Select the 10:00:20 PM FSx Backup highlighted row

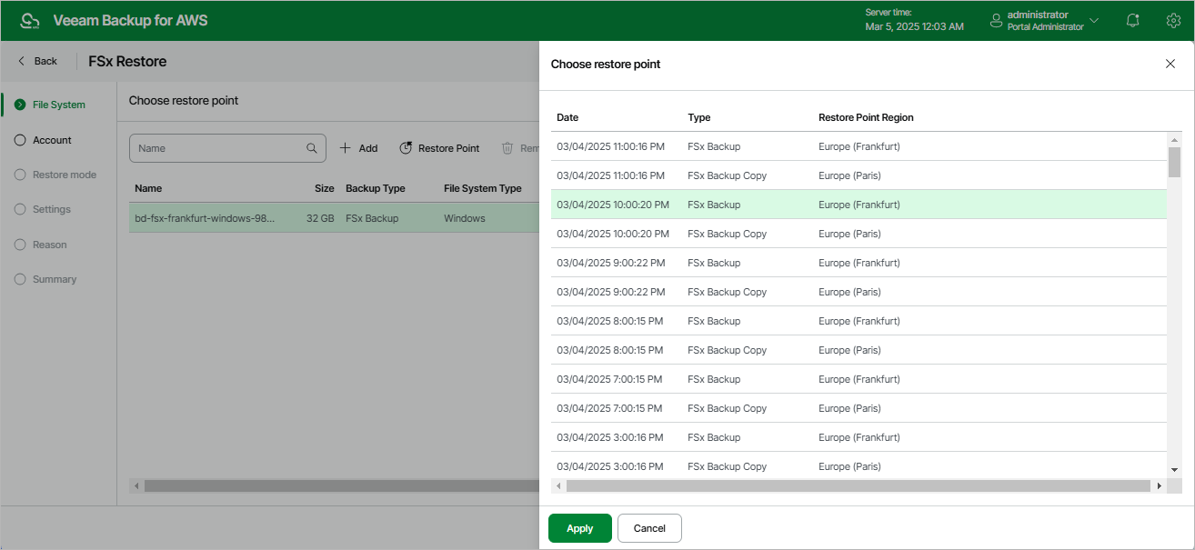point(859,205)
